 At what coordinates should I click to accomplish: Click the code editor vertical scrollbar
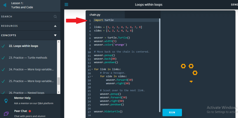coord(160,65)
